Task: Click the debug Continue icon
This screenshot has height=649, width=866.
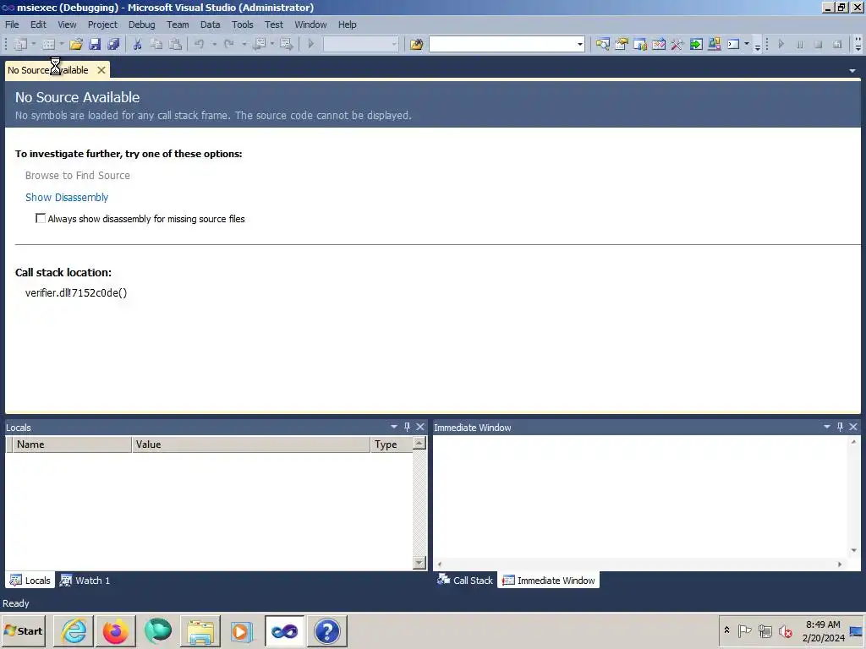Action: coord(781,44)
